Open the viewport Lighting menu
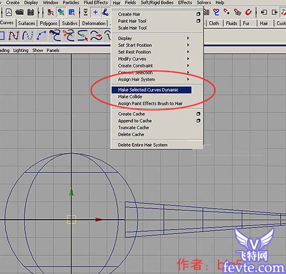Image resolution: width=286 pixels, height=274 pixels. (21, 50)
